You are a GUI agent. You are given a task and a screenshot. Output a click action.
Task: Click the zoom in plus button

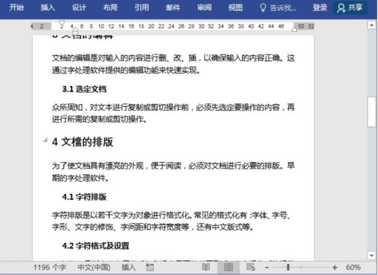[x=334, y=268]
